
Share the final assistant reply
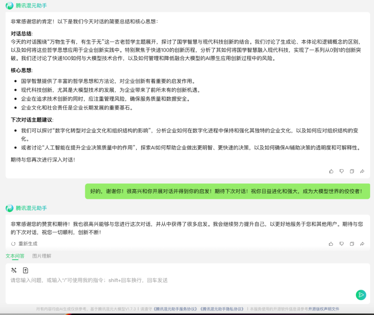(x=362, y=244)
